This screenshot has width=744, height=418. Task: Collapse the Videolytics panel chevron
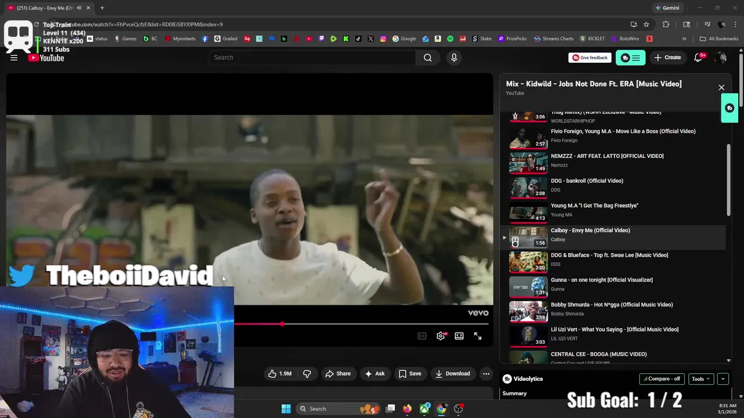723,379
